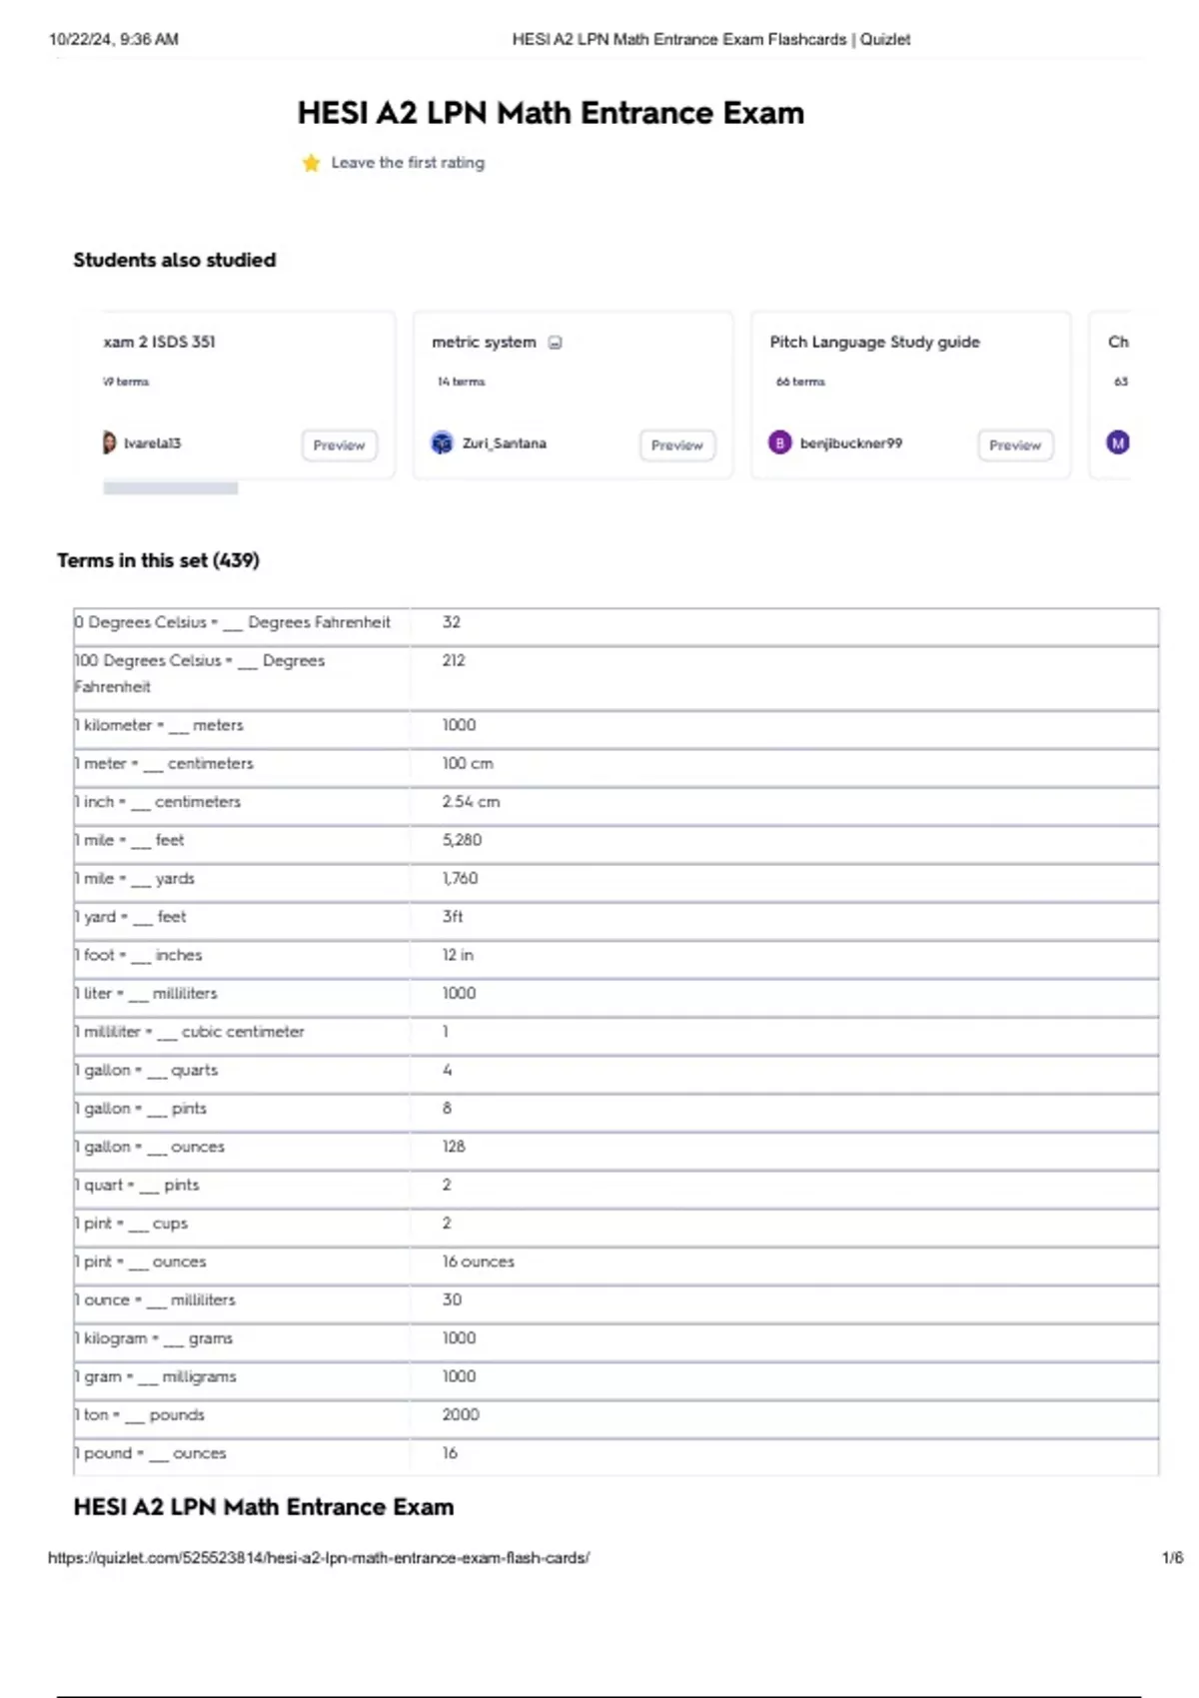This screenshot has width=1199, height=1698.
Task: Select benjibuckner99's purple B avatar
Action: [779, 442]
